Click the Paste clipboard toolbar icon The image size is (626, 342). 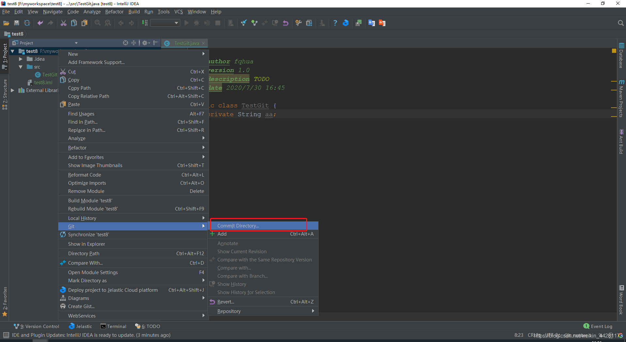point(84,23)
